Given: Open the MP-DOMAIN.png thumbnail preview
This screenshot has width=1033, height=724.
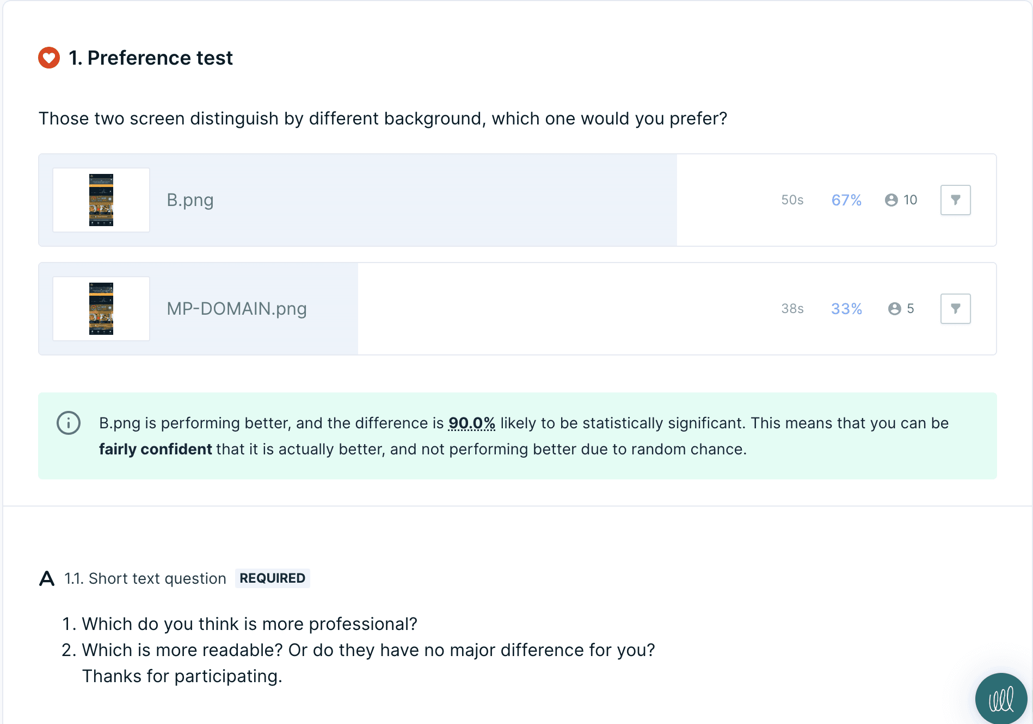Looking at the screenshot, I should point(101,309).
